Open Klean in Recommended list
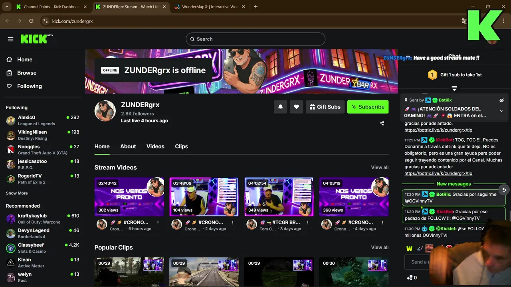 tap(42, 262)
